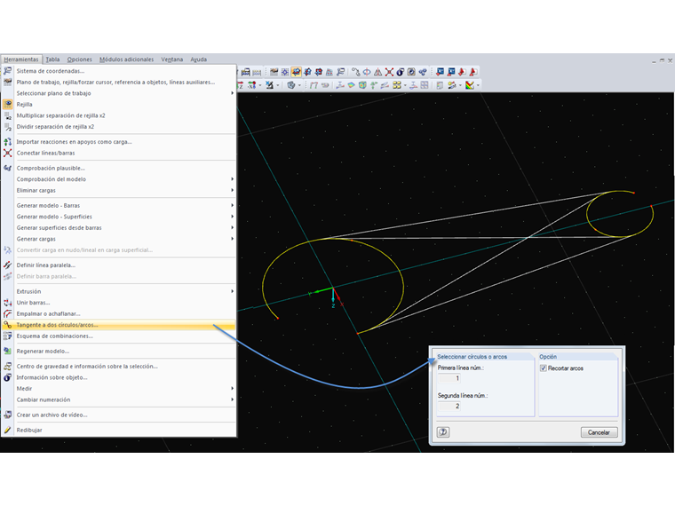
Task: Click Regenerar modelo entry
Action: click(x=118, y=352)
